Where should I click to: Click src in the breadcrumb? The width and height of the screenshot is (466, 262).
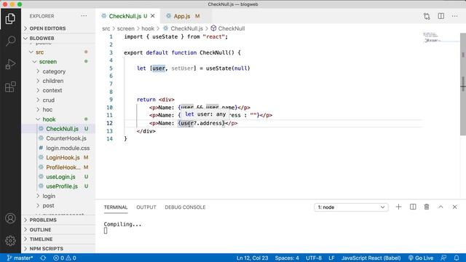(106, 28)
